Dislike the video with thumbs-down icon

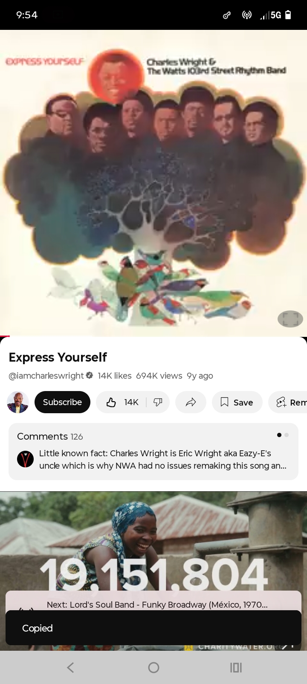click(158, 402)
